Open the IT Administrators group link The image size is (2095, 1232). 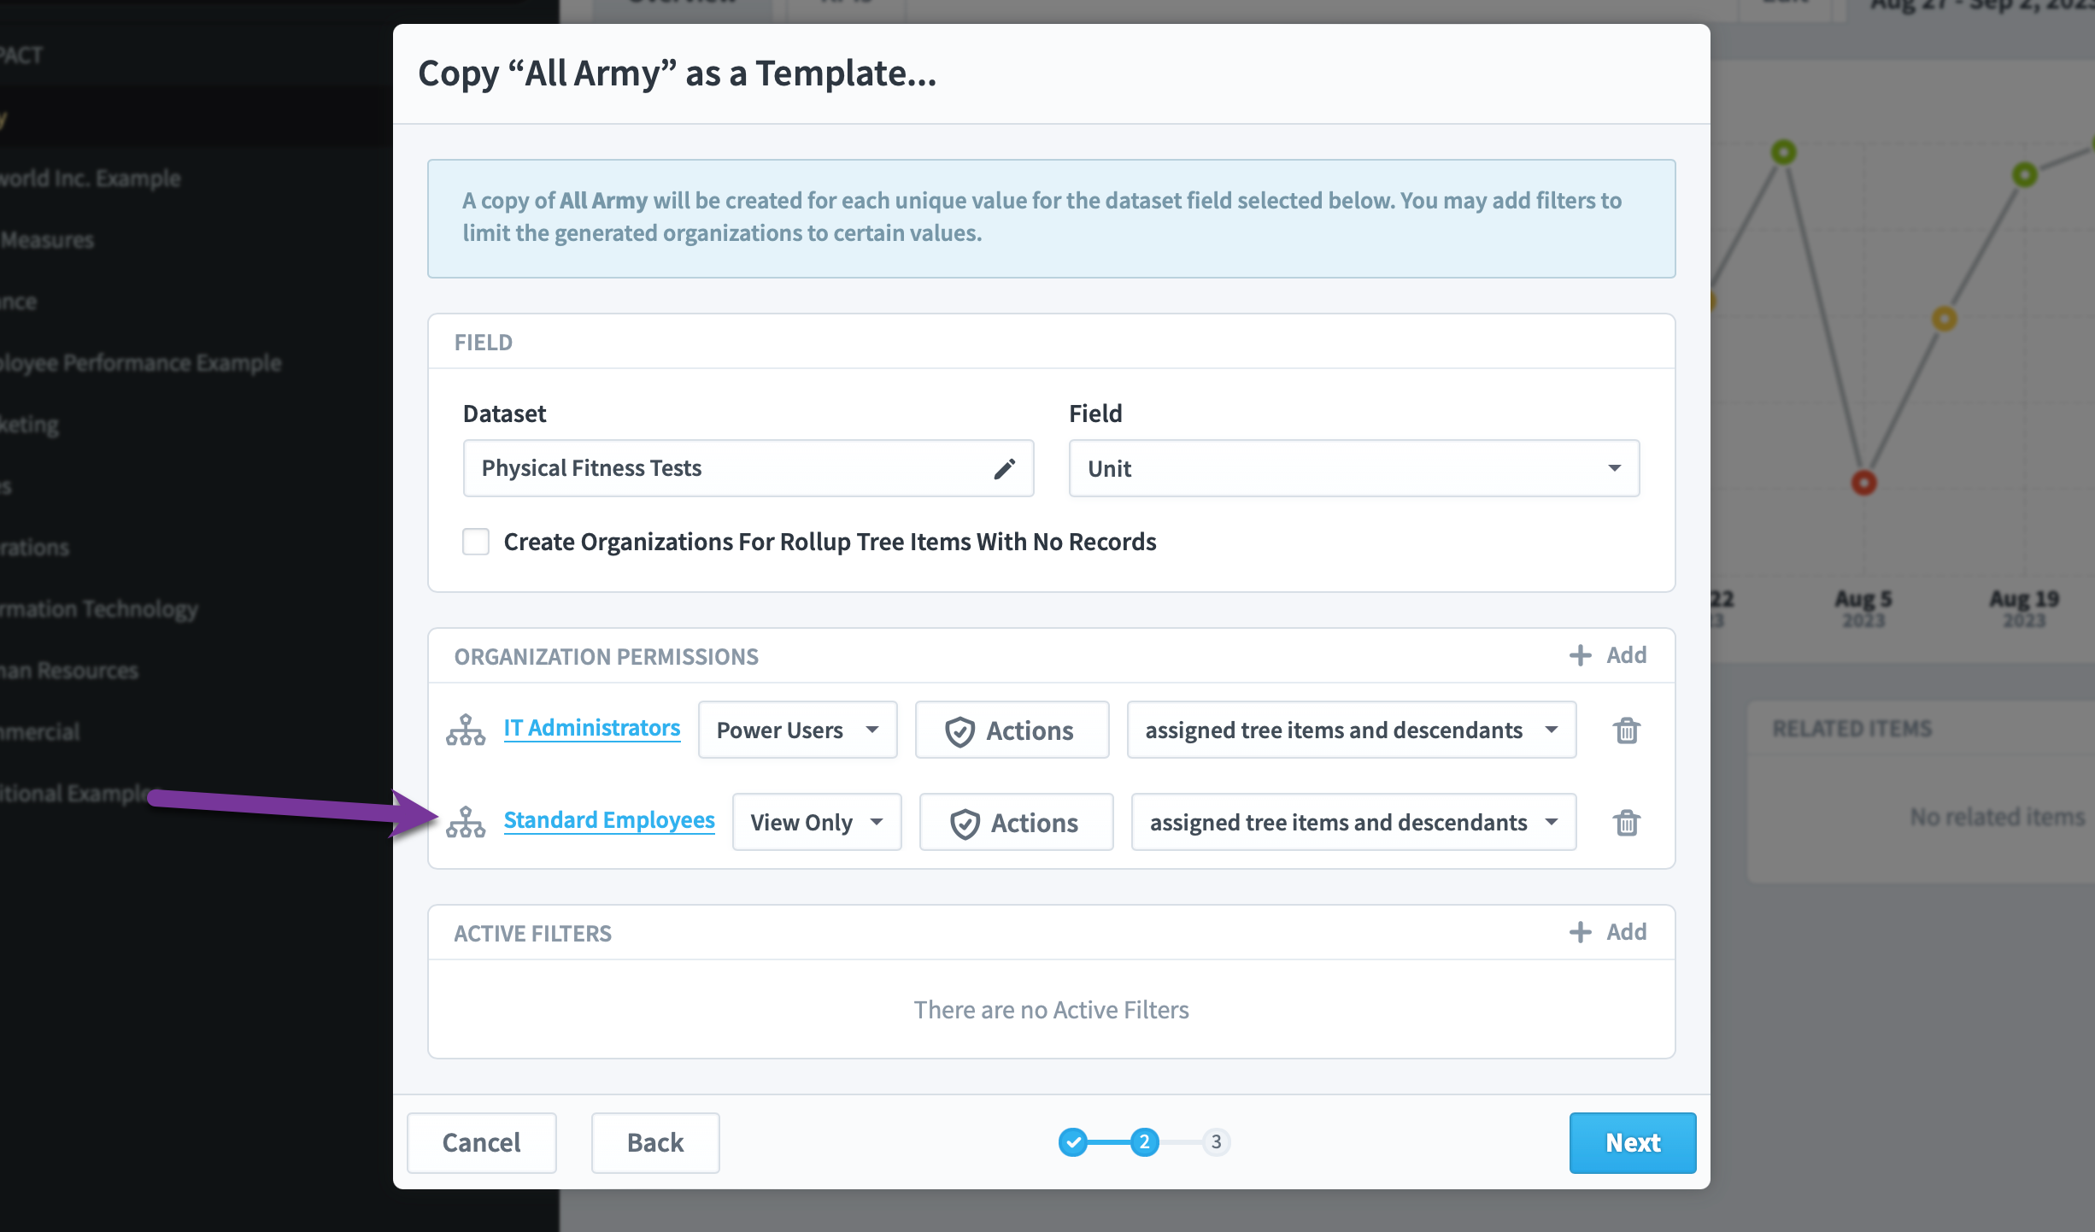(592, 728)
